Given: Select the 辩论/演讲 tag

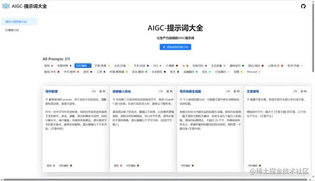Looking at the screenshot, I should click(x=256, y=66).
